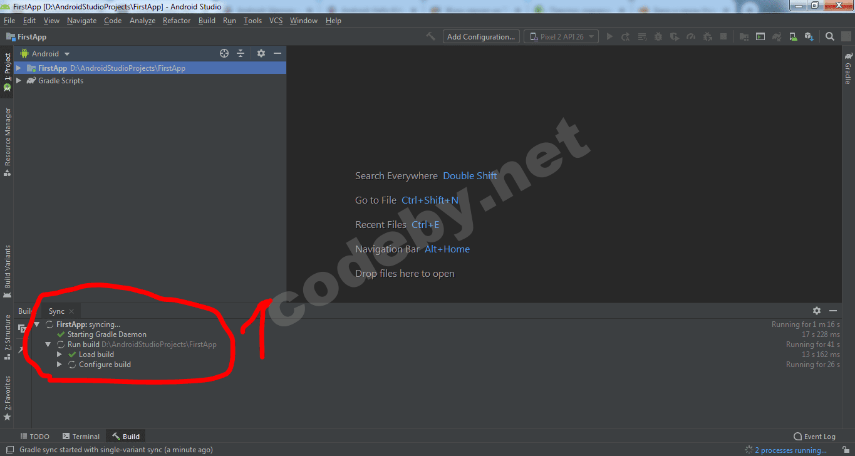Open the Run Anything terminal-style icon
The height and width of the screenshot is (456, 855).
click(760, 36)
